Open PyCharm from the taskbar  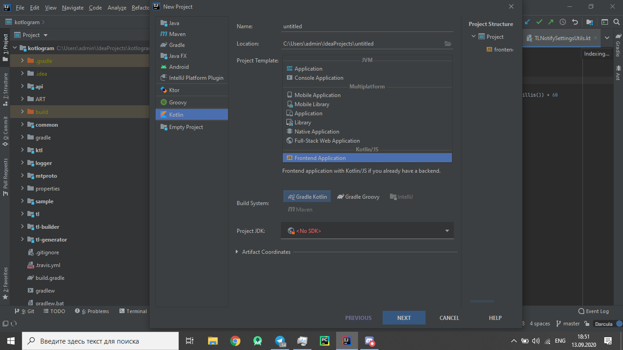[x=325, y=341]
